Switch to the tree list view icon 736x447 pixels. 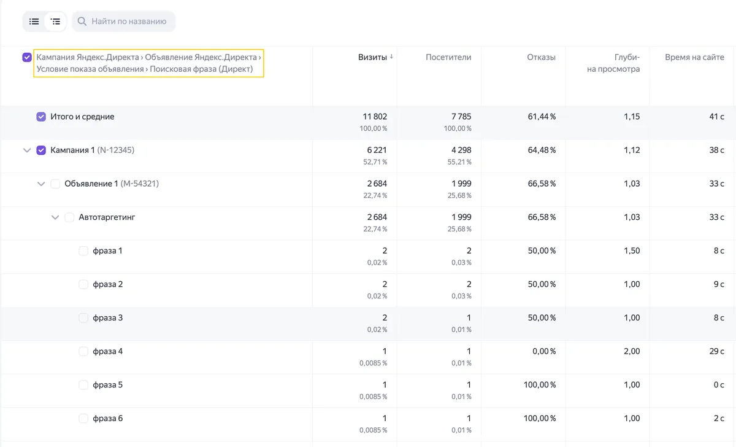[x=56, y=21]
